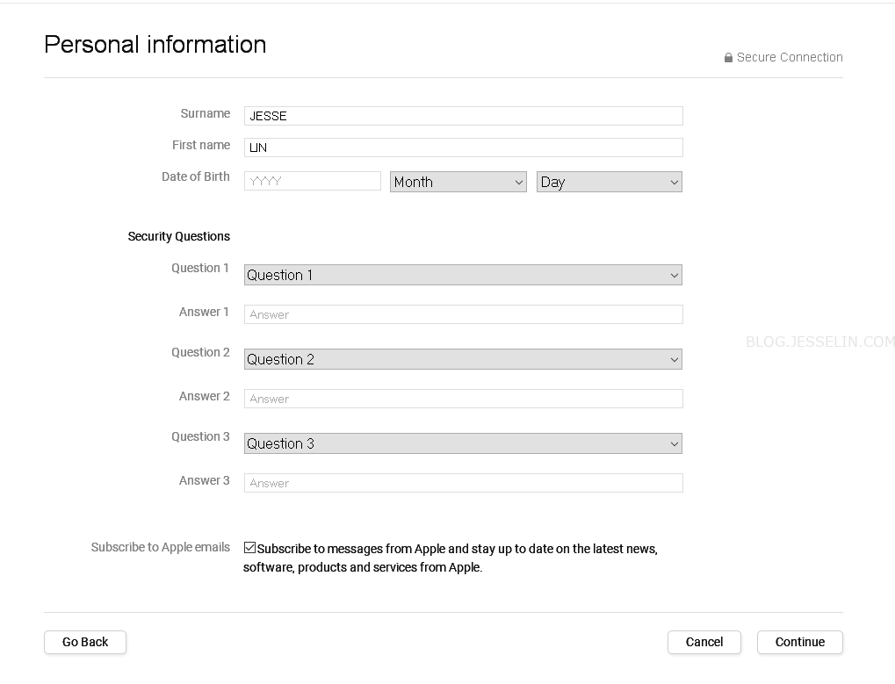
Task: Uncheck the Subscribe to Apple emails checkbox
Action: coord(249,548)
